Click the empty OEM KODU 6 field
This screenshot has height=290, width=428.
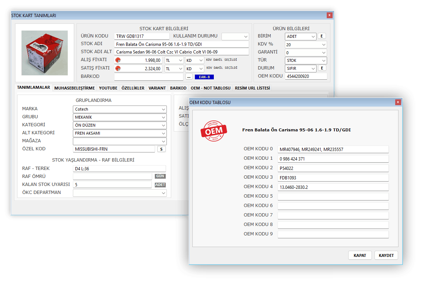click(333, 206)
